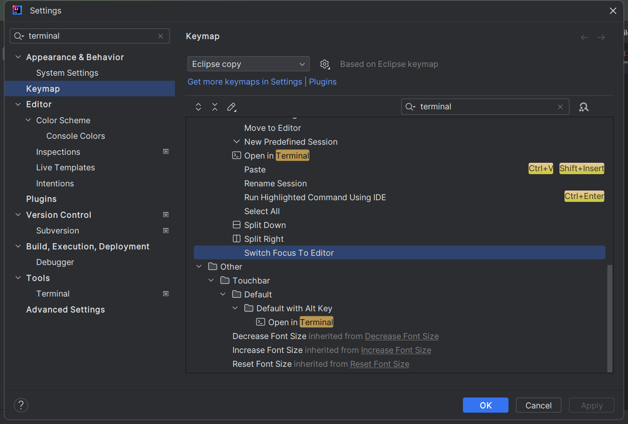Click the Touchbar folder icon
628x424 pixels.
(x=225, y=280)
